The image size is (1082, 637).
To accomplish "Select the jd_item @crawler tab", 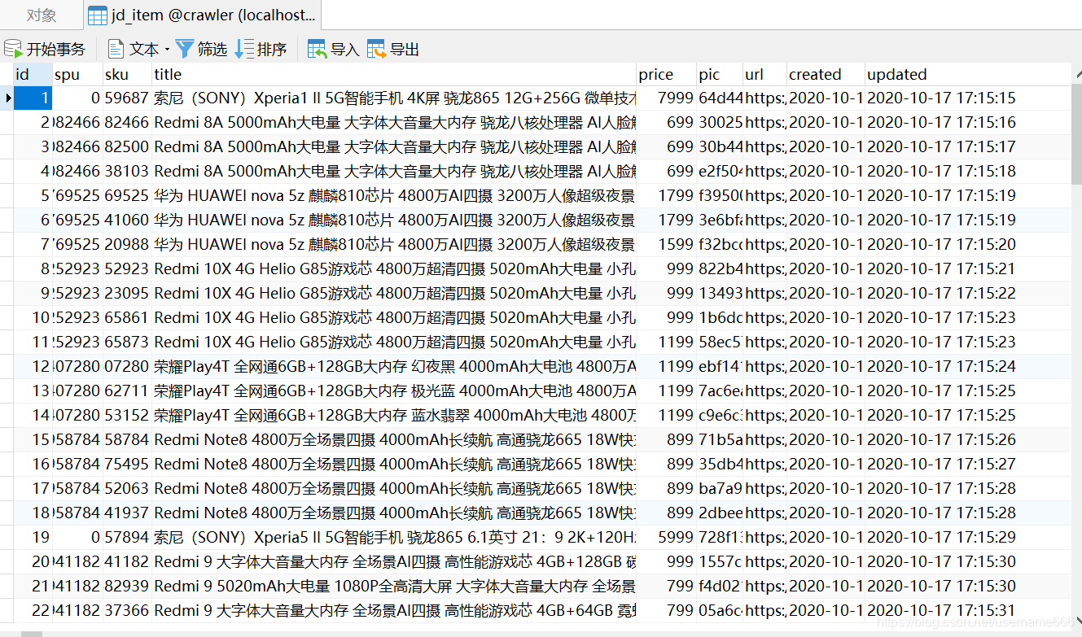I will (x=202, y=15).
